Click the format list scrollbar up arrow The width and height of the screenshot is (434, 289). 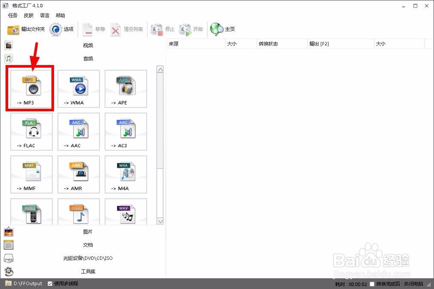pos(160,68)
